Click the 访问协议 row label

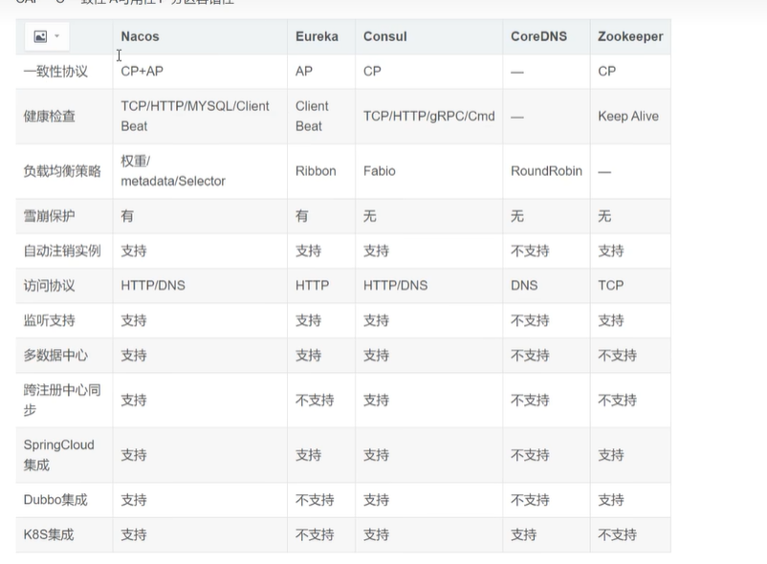(50, 286)
